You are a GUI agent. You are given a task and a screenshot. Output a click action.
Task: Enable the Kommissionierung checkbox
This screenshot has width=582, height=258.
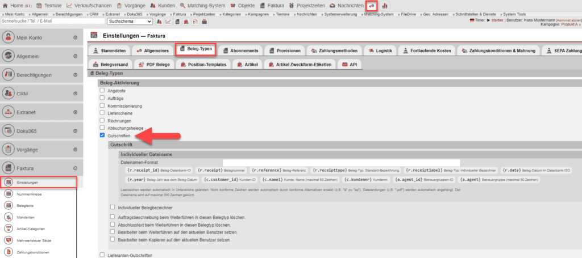point(102,105)
